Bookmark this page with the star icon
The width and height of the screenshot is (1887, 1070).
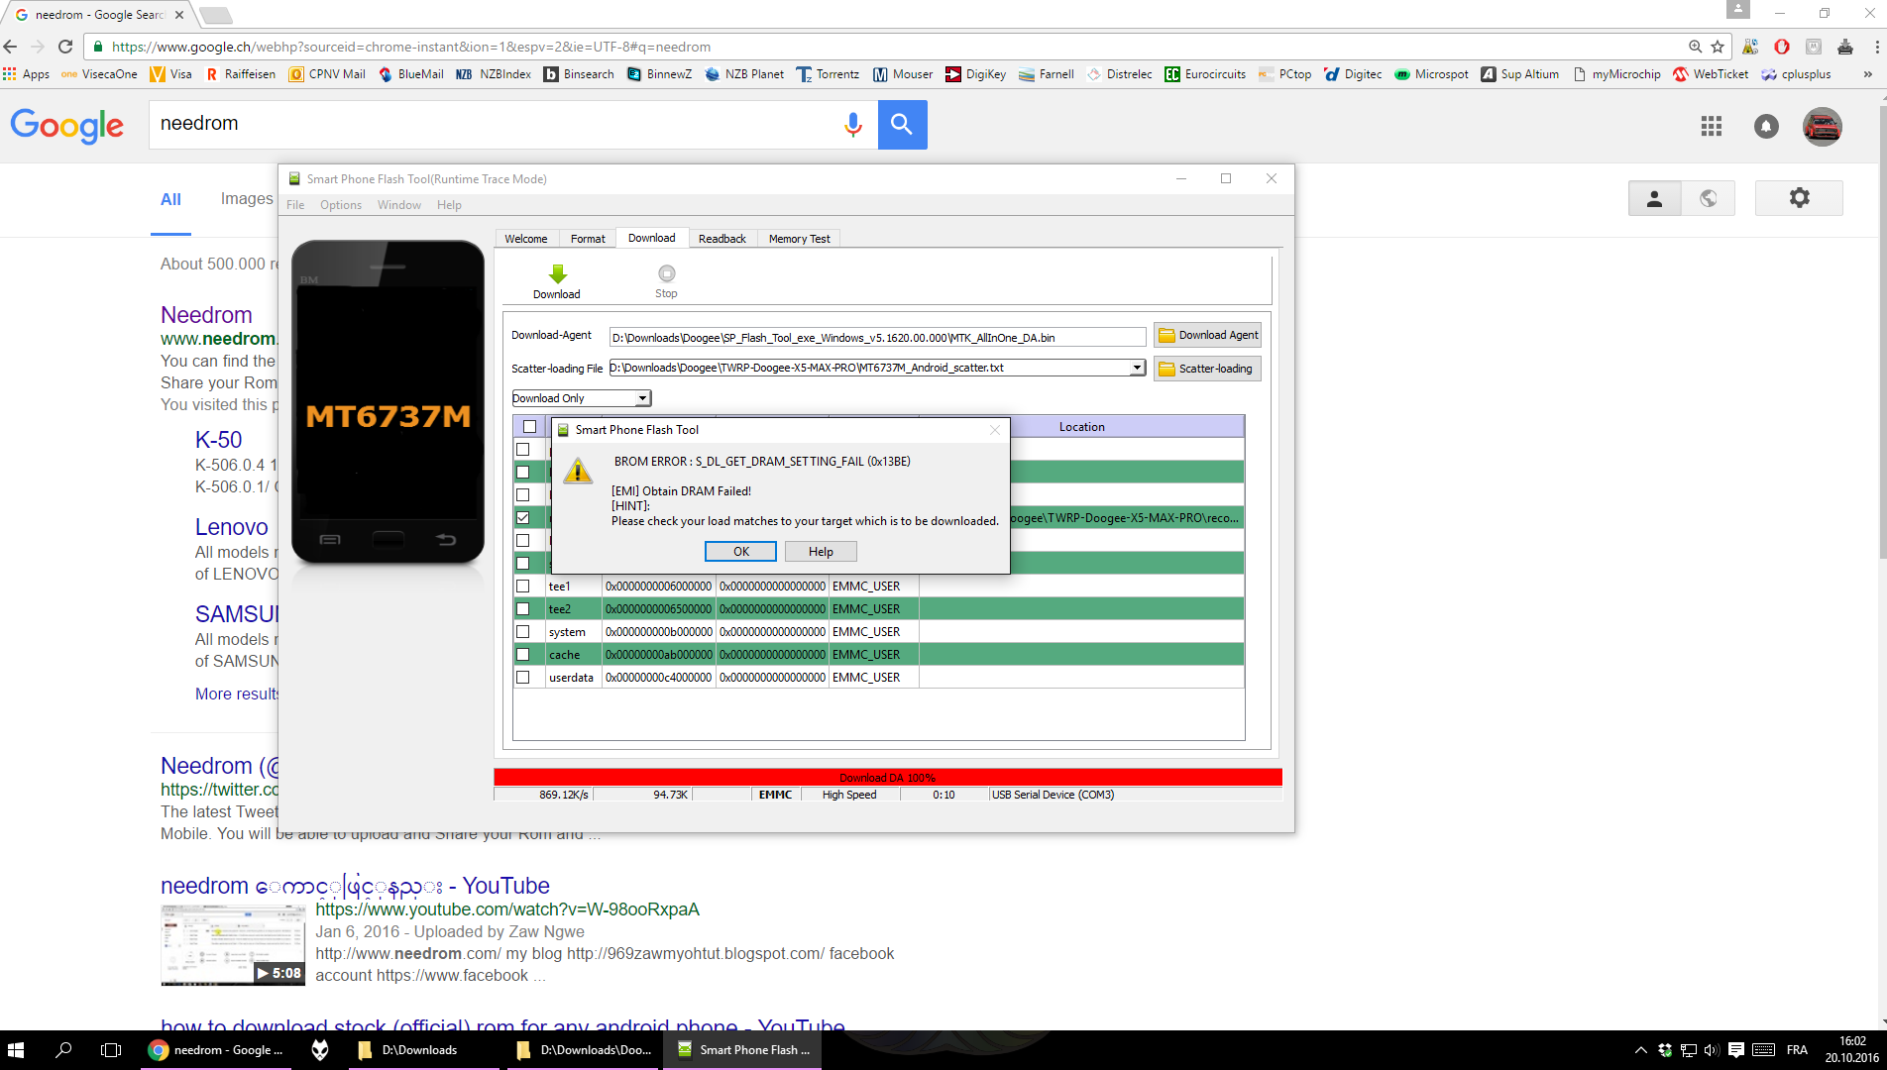tap(1718, 47)
